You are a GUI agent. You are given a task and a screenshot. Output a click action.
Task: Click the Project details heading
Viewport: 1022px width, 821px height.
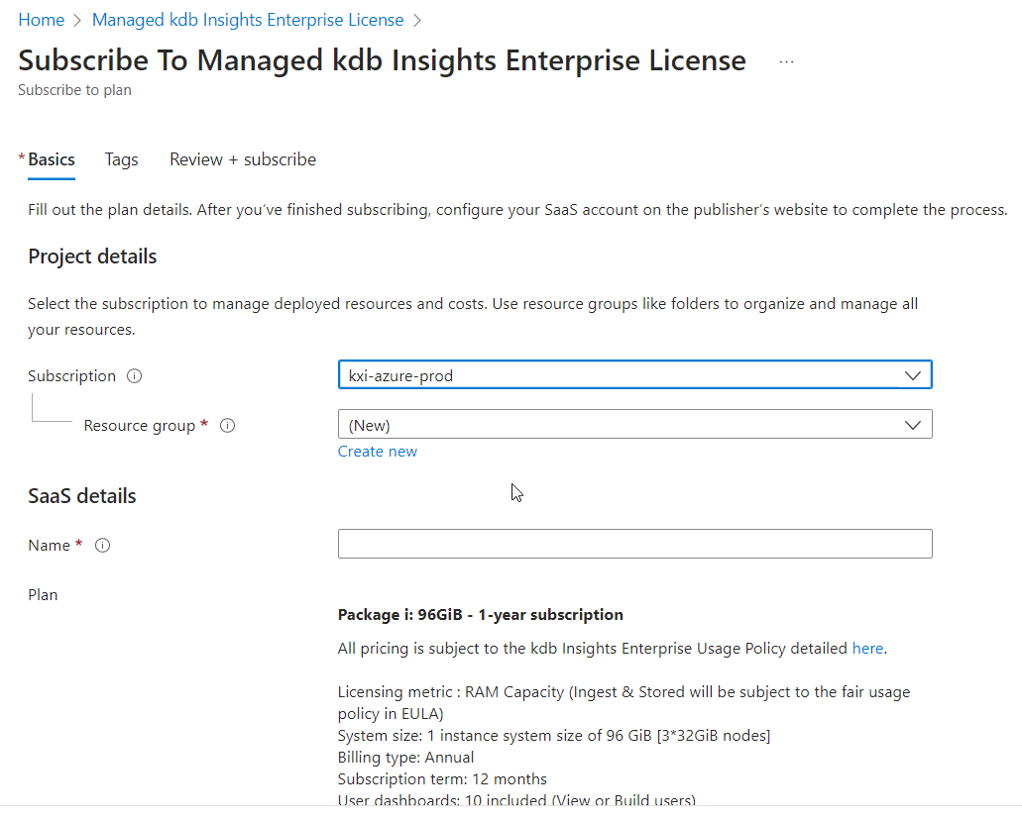(x=92, y=257)
